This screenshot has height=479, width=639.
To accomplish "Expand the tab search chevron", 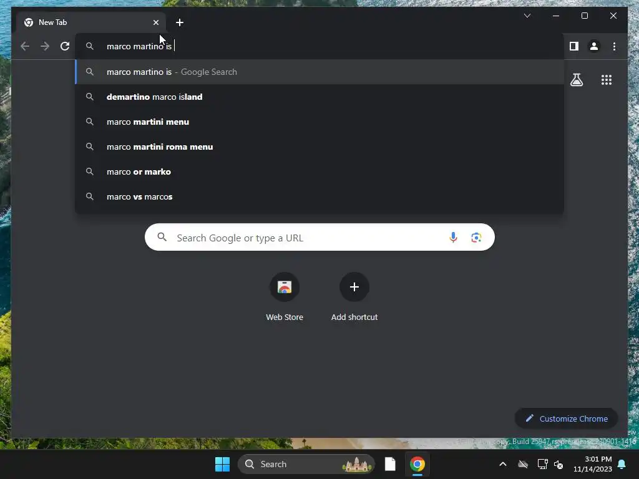I will pos(527,16).
